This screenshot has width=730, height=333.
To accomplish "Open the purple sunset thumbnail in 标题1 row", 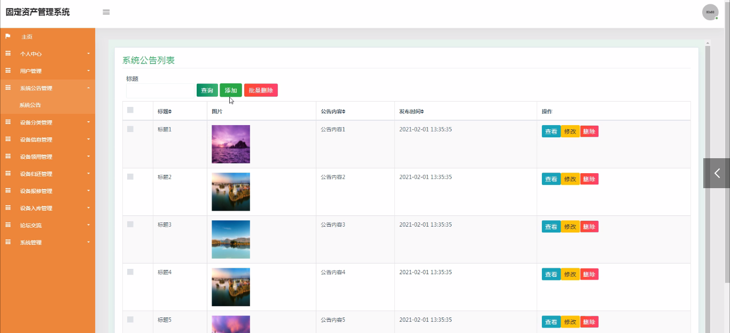I will coord(231,144).
